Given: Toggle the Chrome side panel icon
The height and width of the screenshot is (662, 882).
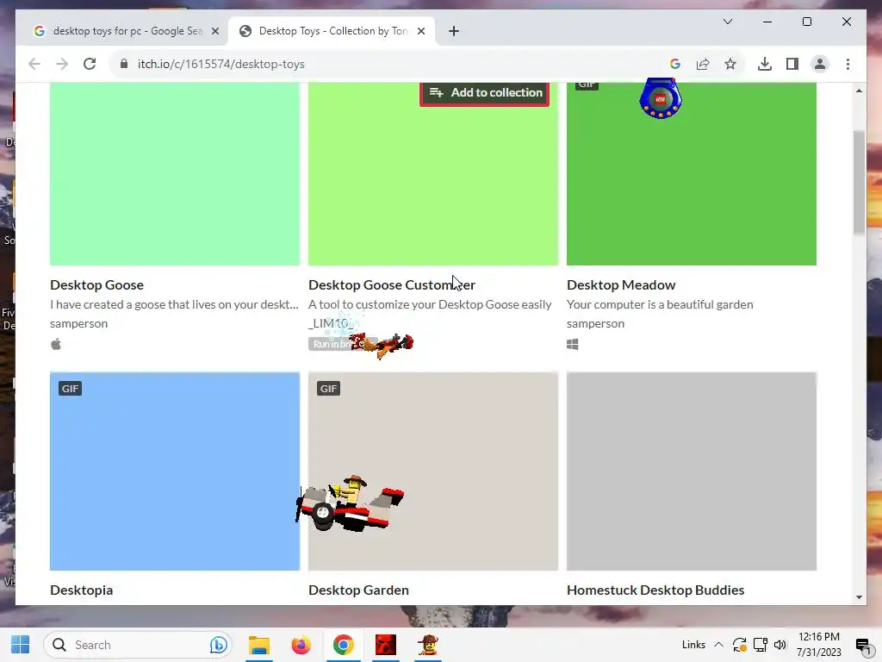Looking at the screenshot, I should [792, 64].
